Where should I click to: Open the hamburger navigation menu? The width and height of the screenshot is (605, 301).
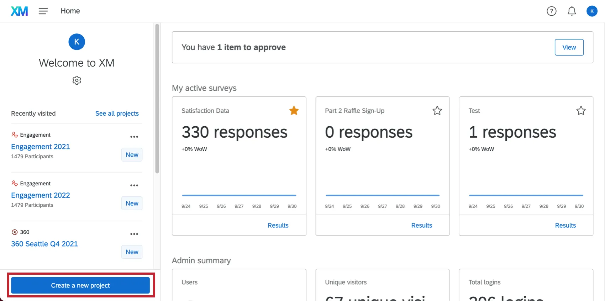click(43, 11)
